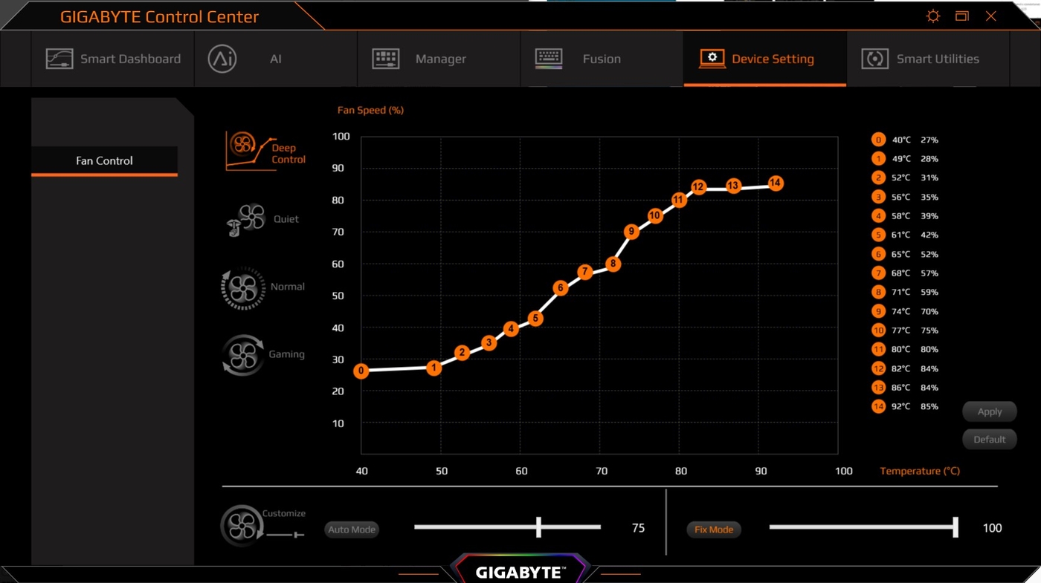Toggle Fix Mode
The width and height of the screenshot is (1041, 583).
pyautogui.click(x=714, y=530)
